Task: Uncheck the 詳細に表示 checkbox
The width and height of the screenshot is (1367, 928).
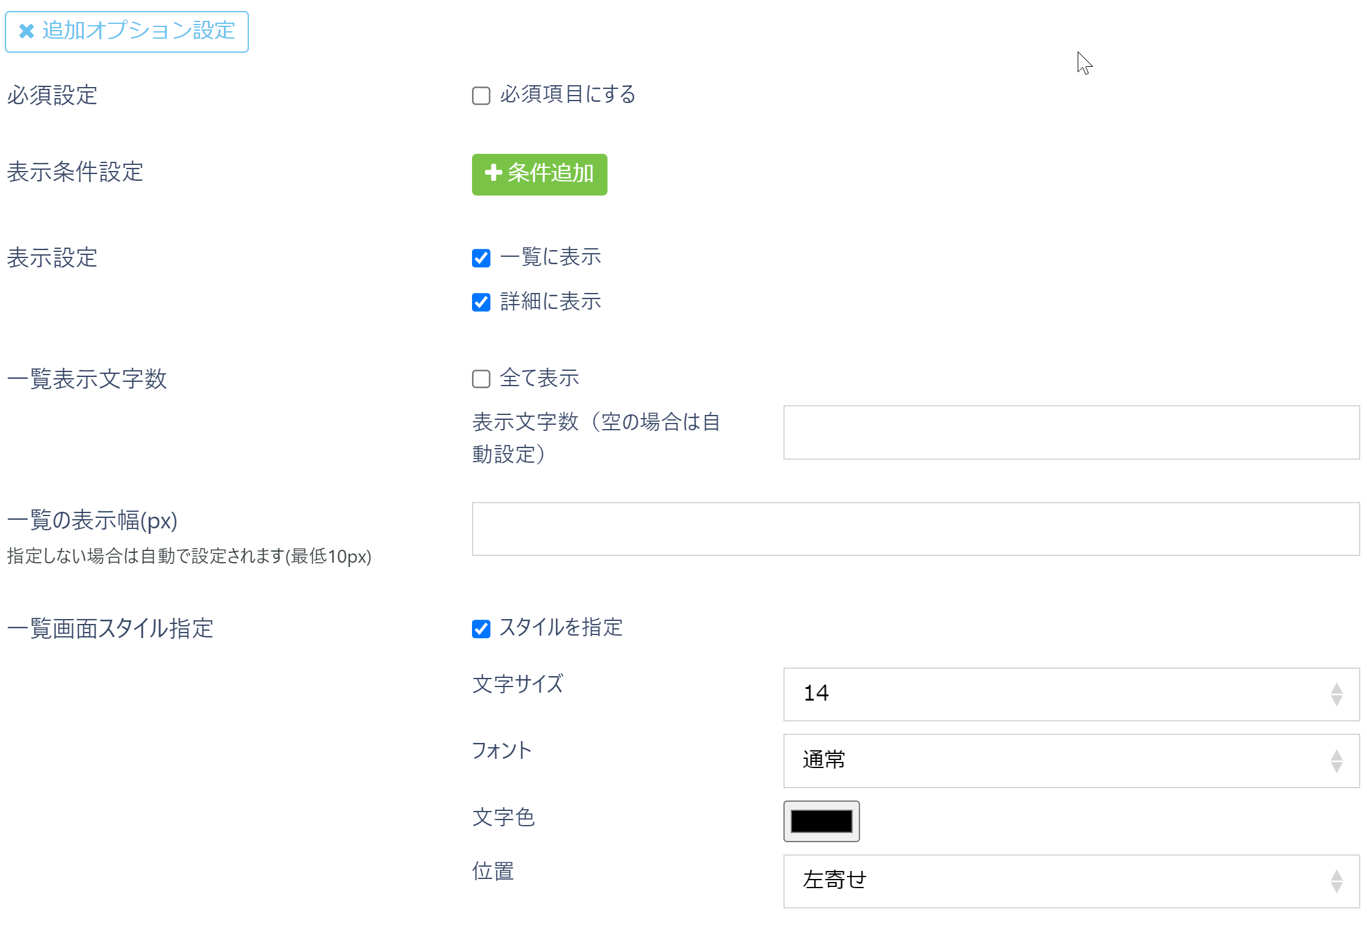Action: coord(480,302)
